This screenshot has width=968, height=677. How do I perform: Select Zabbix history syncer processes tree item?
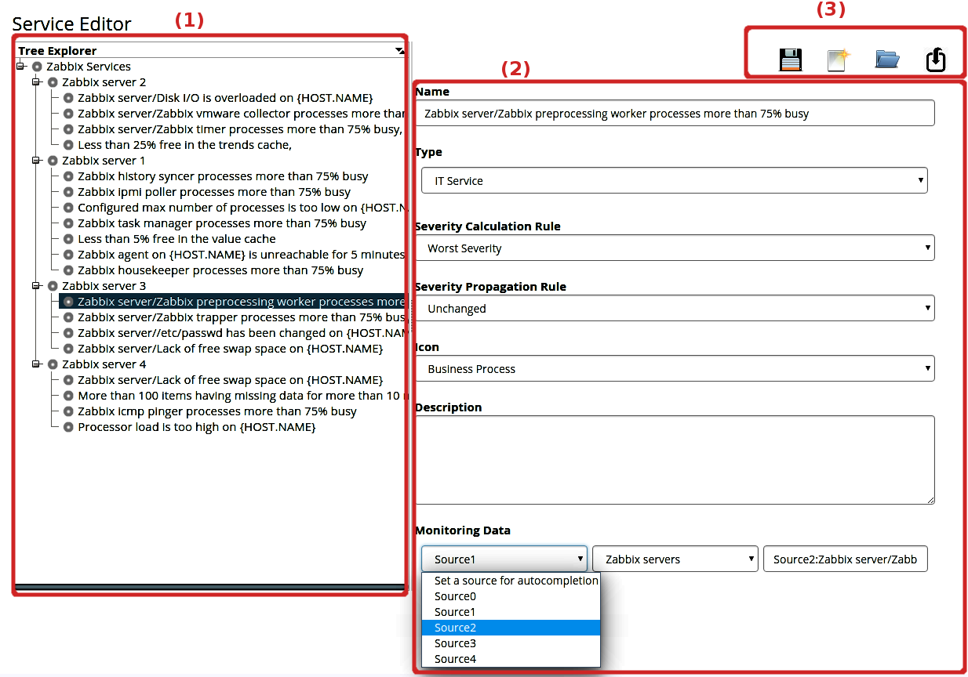(223, 176)
